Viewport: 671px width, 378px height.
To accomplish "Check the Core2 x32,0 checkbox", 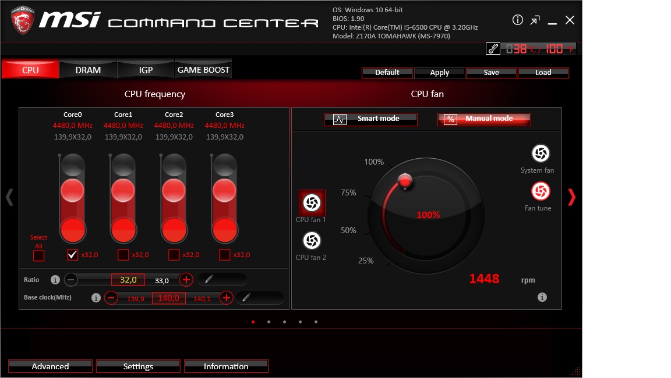I will tap(174, 255).
